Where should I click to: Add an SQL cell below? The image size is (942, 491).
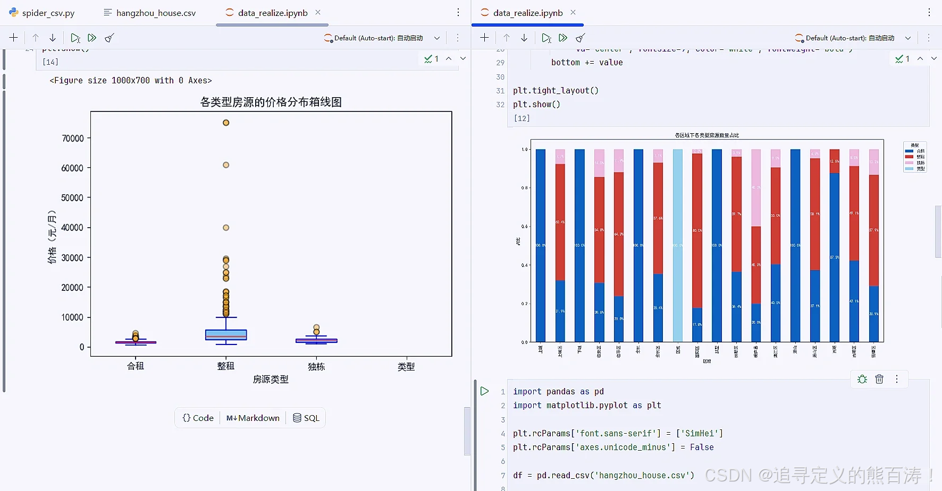(306, 418)
